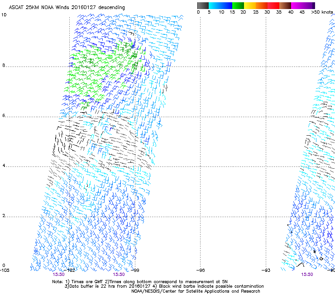The height and width of the screenshot is (294, 335).
Task: Click the latitude label '6' on left axis
Action: [4, 115]
